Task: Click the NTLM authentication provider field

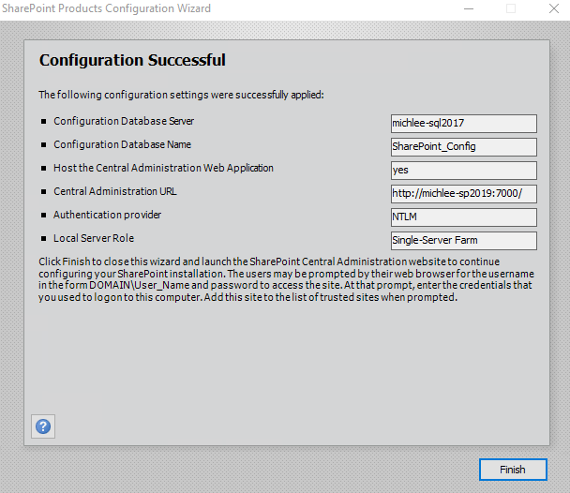Action: pos(463,217)
